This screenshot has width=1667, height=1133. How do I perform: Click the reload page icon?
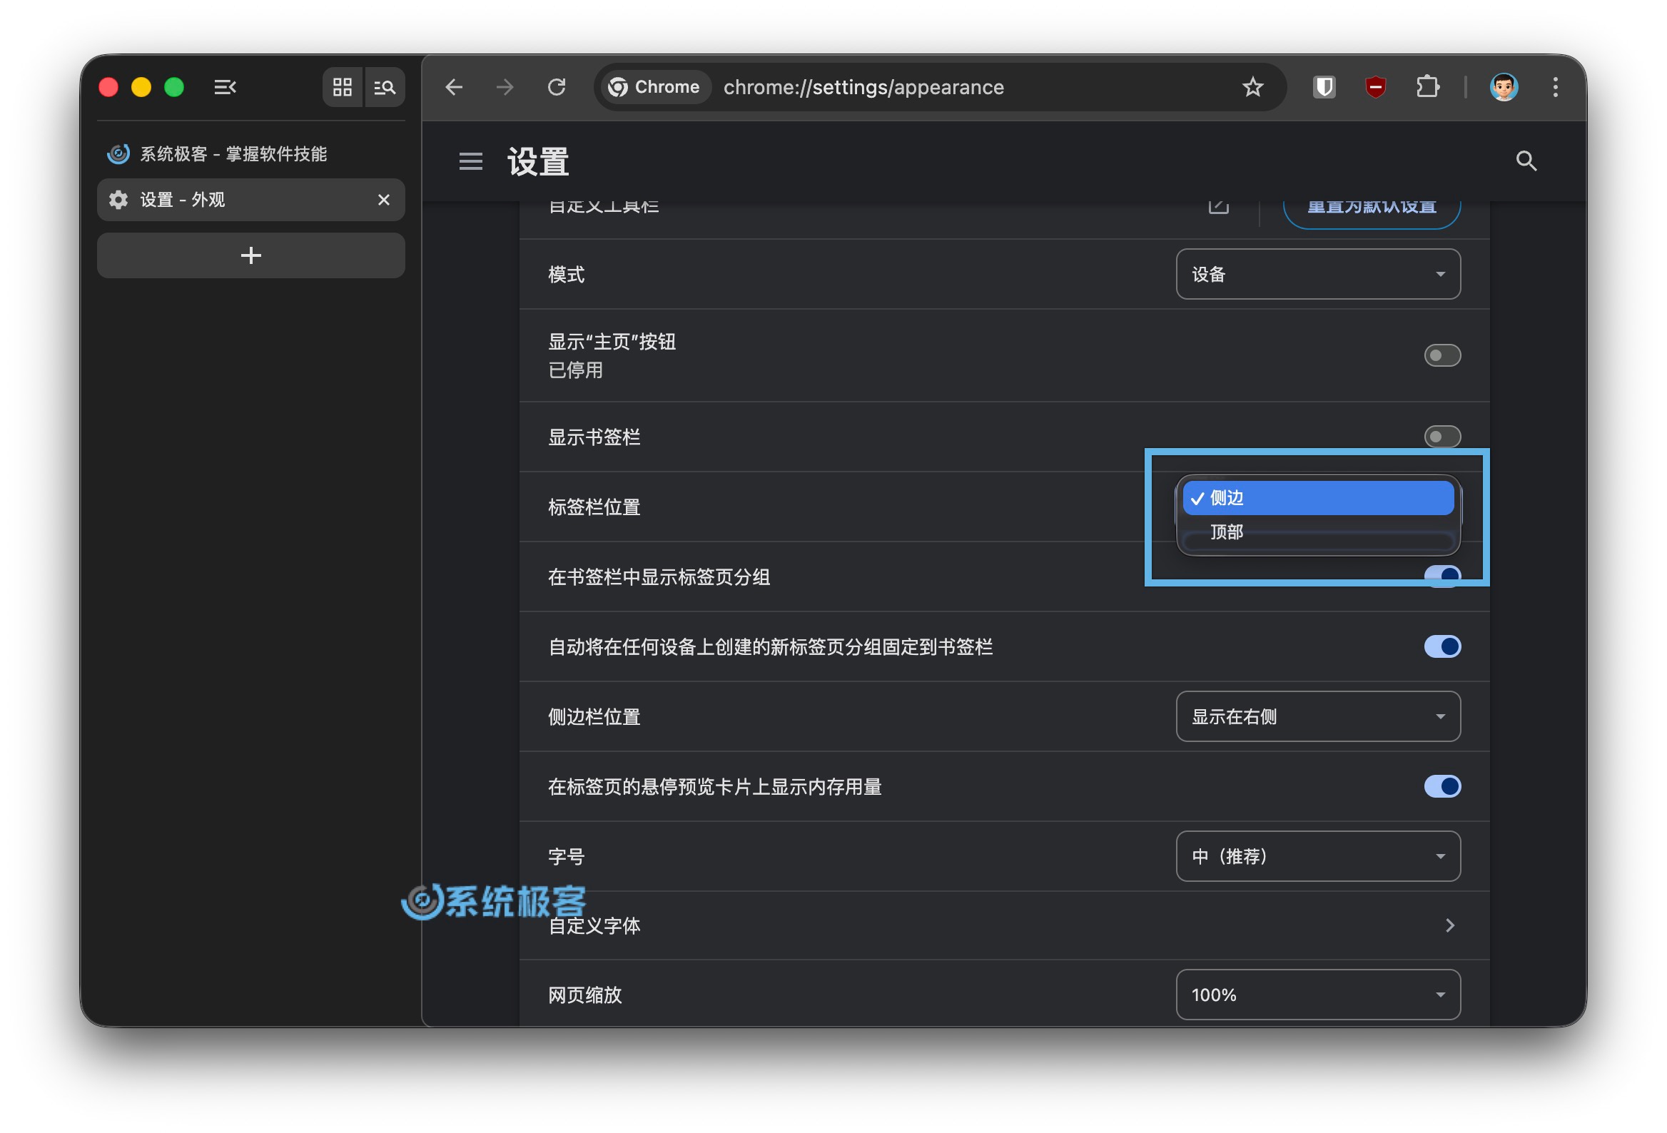click(x=557, y=88)
